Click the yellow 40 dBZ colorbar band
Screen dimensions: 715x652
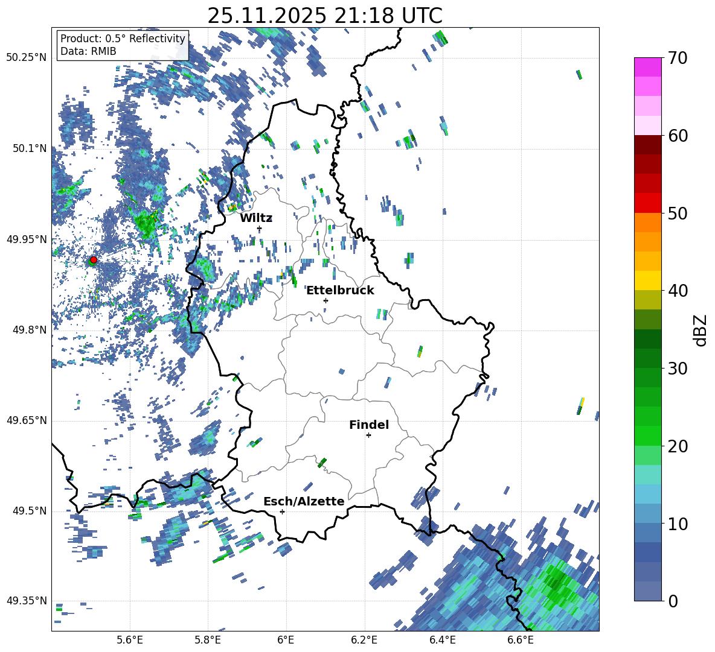(647, 280)
